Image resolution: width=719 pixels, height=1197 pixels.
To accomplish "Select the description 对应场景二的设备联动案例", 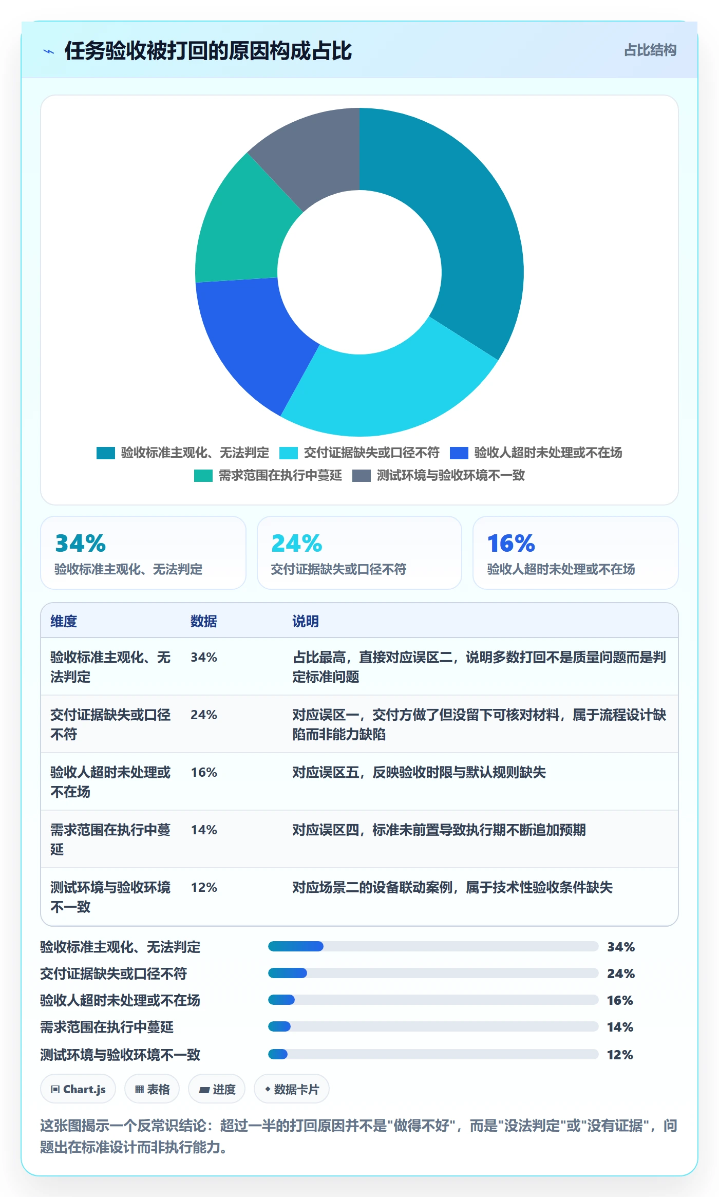I will pyautogui.click(x=372, y=887).
